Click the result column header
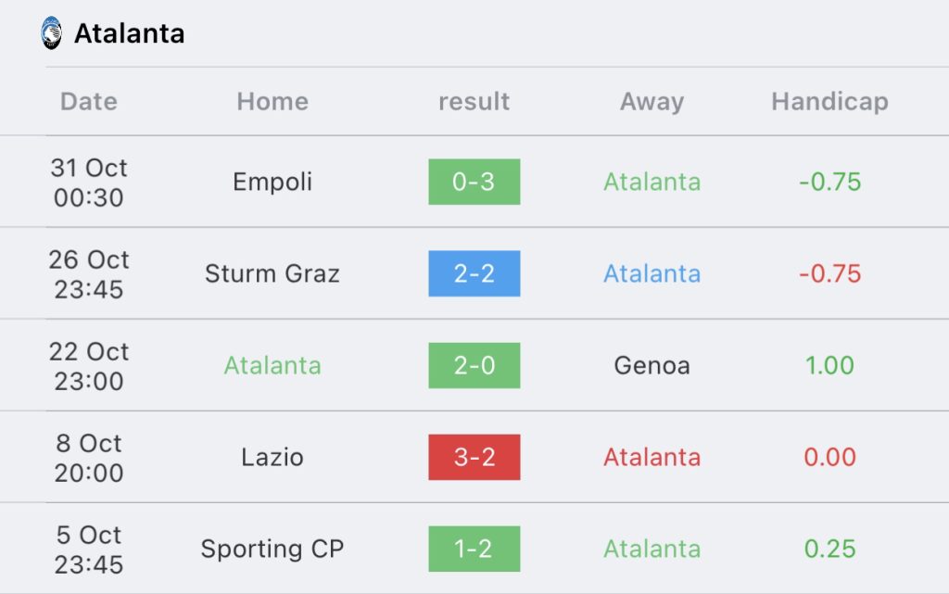 pyautogui.click(x=474, y=101)
